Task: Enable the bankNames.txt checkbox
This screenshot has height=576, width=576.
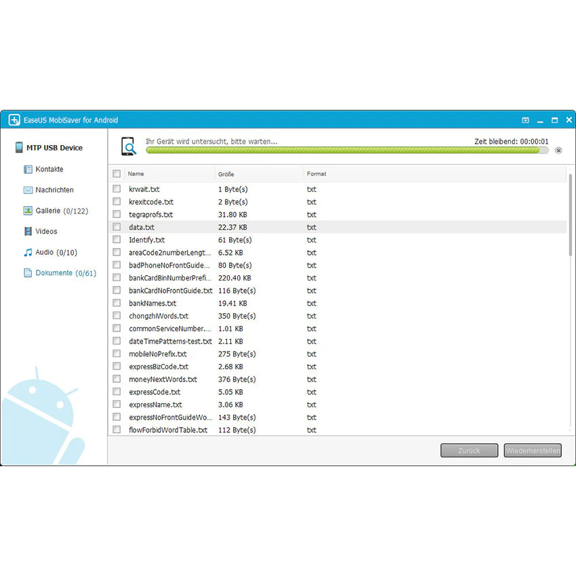Action: pos(117,303)
